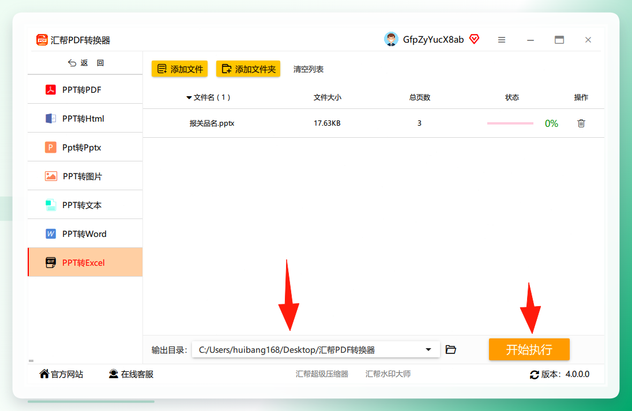The image size is (632, 411).
Task: Click the 17.63KB file size cell
Action: (327, 123)
